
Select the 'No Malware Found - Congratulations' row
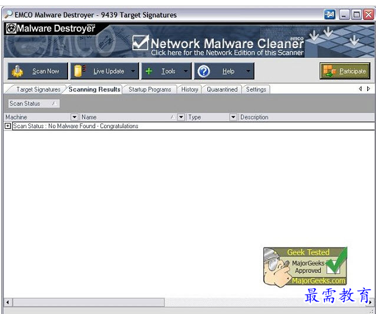(x=193, y=126)
